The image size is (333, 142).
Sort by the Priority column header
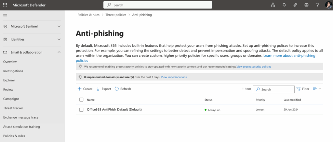(260, 100)
